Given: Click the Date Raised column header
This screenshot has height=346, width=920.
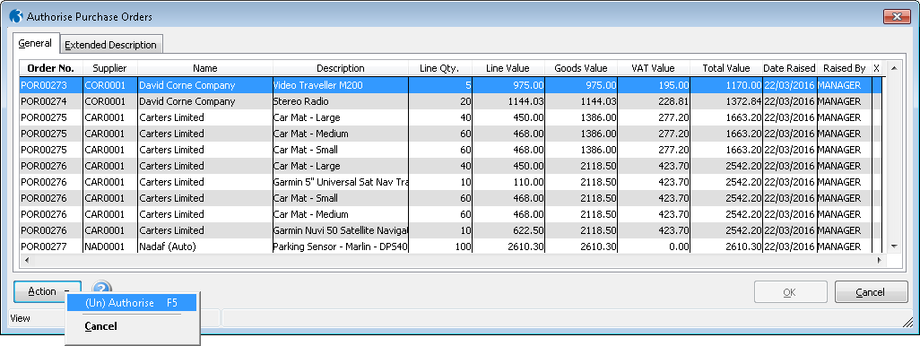Looking at the screenshot, I should click(x=789, y=68).
